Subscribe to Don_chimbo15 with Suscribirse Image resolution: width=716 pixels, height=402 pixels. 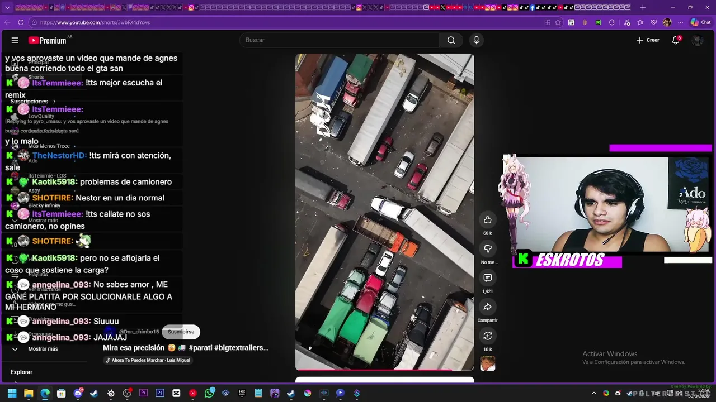pos(181,332)
